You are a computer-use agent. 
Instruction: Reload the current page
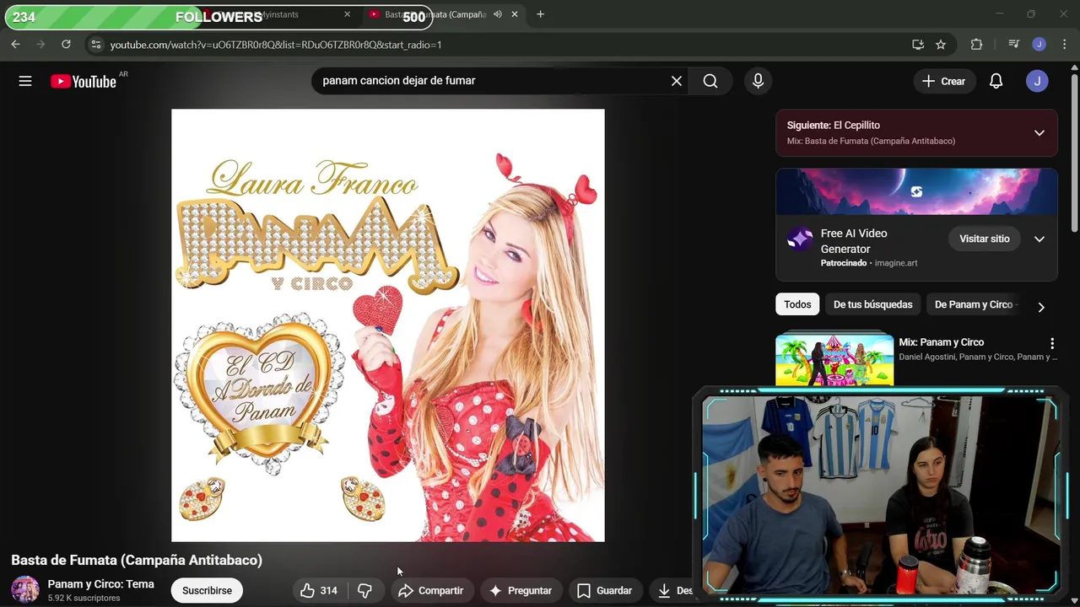click(66, 45)
